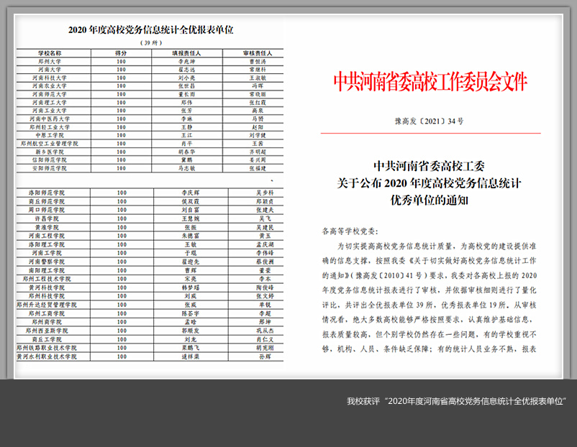
Task: Click the 审核责任人 column header
Action: [x=253, y=53]
